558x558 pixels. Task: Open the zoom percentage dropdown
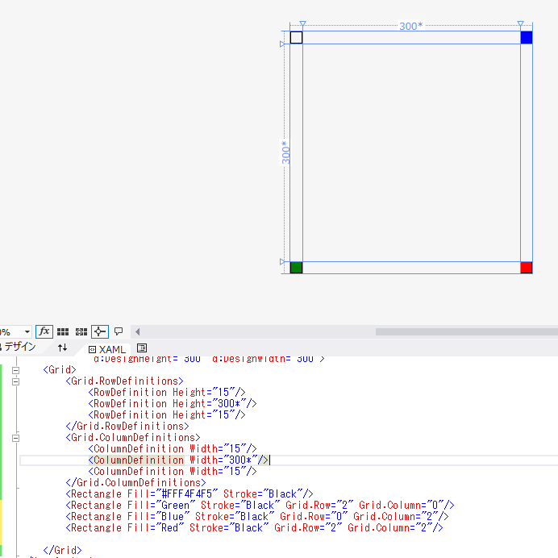27,332
